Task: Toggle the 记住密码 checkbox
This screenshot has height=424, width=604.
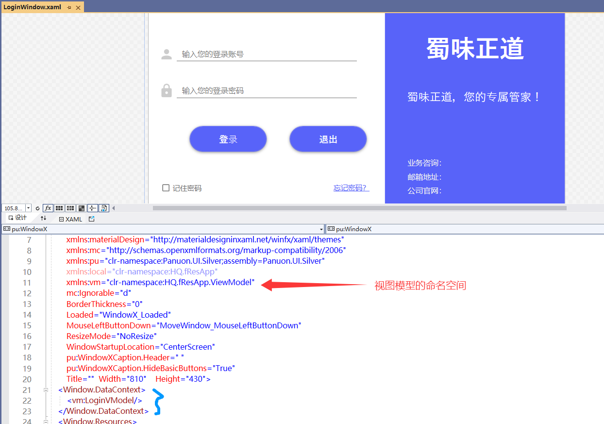Action: click(x=166, y=188)
